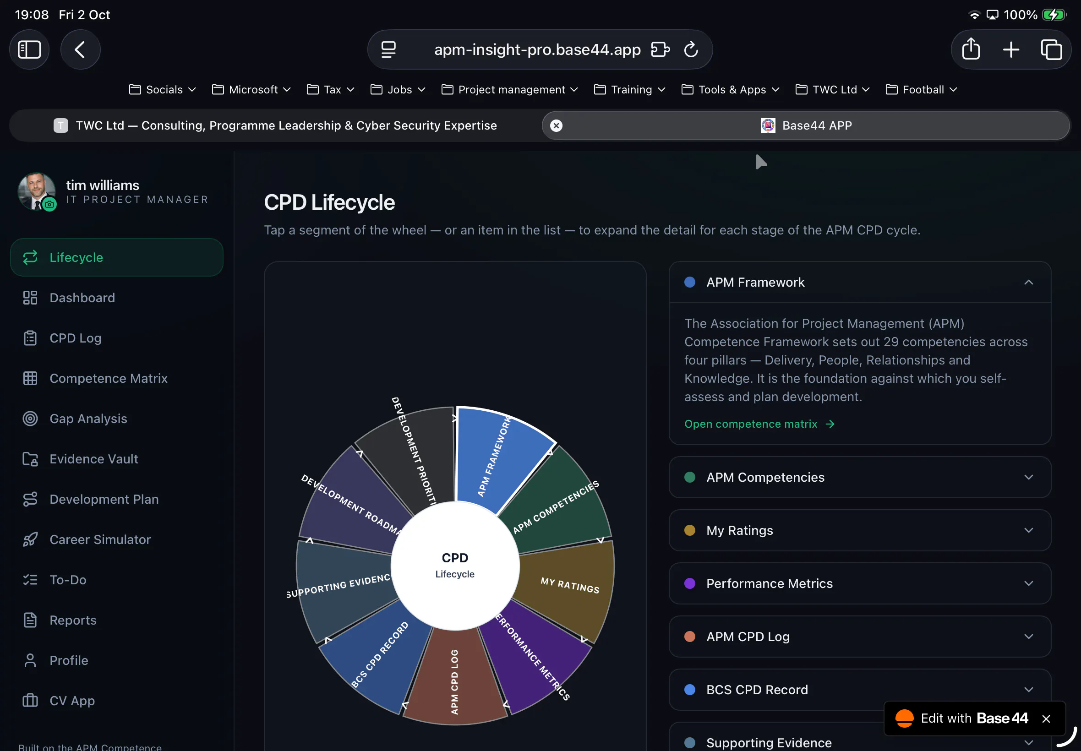This screenshot has height=751, width=1081.
Task: Launch the Career Simulator page
Action: (116, 540)
